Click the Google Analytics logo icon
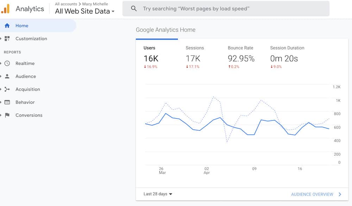The height and width of the screenshot is (206, 352). pos(5,9)
